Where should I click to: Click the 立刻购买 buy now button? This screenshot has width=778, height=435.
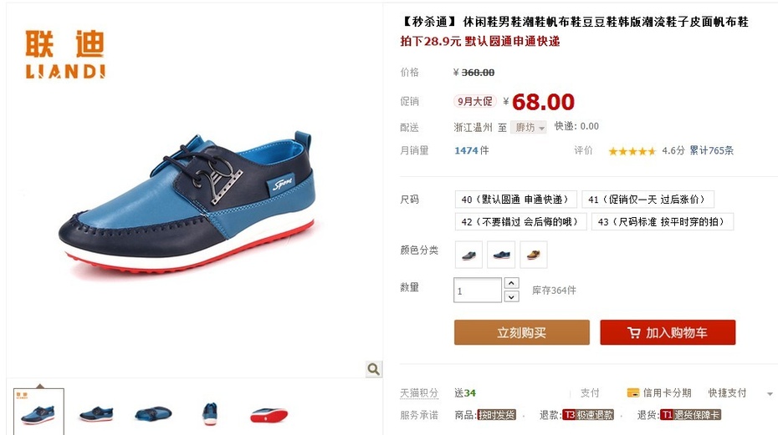coord(521,332)
